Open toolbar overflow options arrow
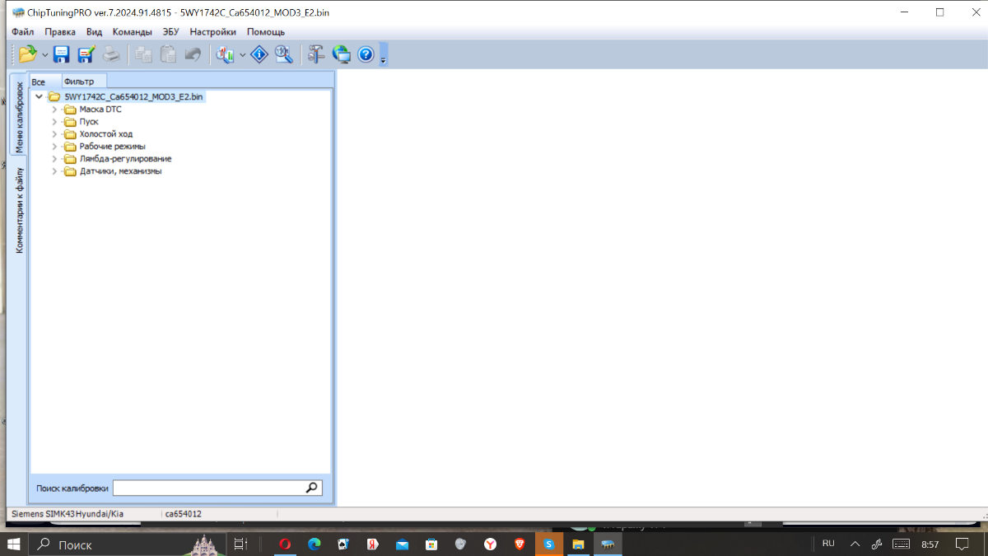Screen dimensions: 988x556 click(x=384, y=55)
